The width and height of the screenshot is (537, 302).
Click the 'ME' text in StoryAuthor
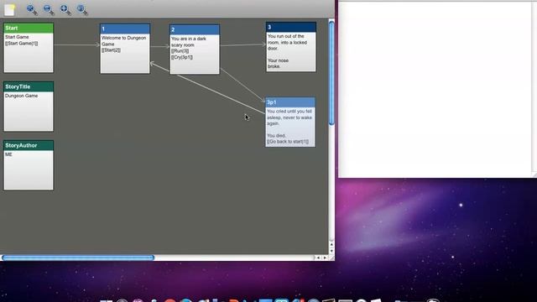tap(8, 154)
